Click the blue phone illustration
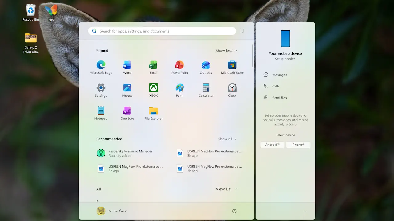Image resolution: width=394 pixels, height=221 pixels. point(285,38)
